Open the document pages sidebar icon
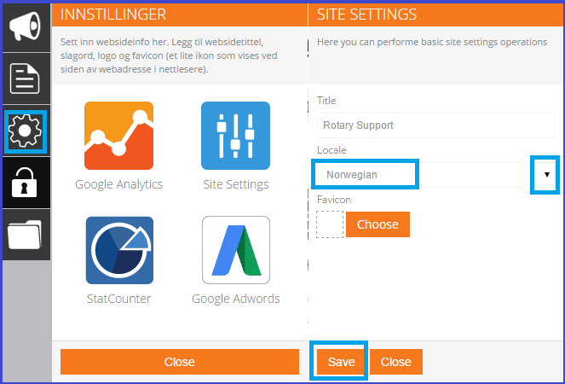The width and height of the screenshot is (565, 384). click(x=25, y=79)
